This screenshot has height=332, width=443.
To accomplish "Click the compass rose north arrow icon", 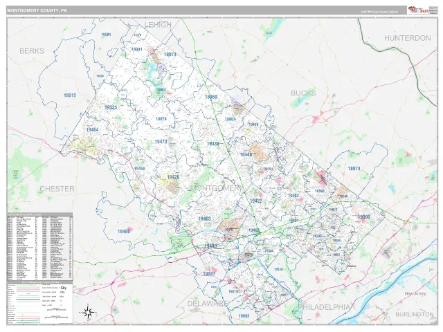I will pos(89,312).
